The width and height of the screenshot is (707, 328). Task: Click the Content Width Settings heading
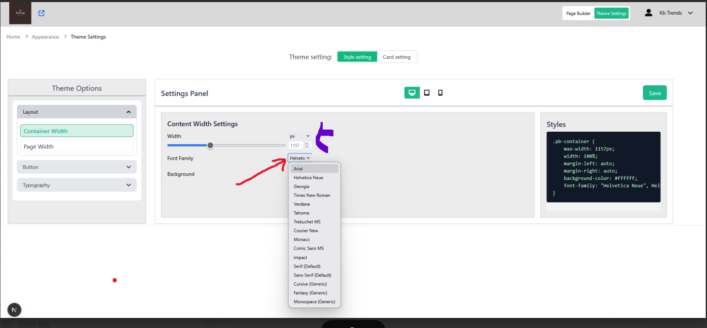click(x=202, y=124)
